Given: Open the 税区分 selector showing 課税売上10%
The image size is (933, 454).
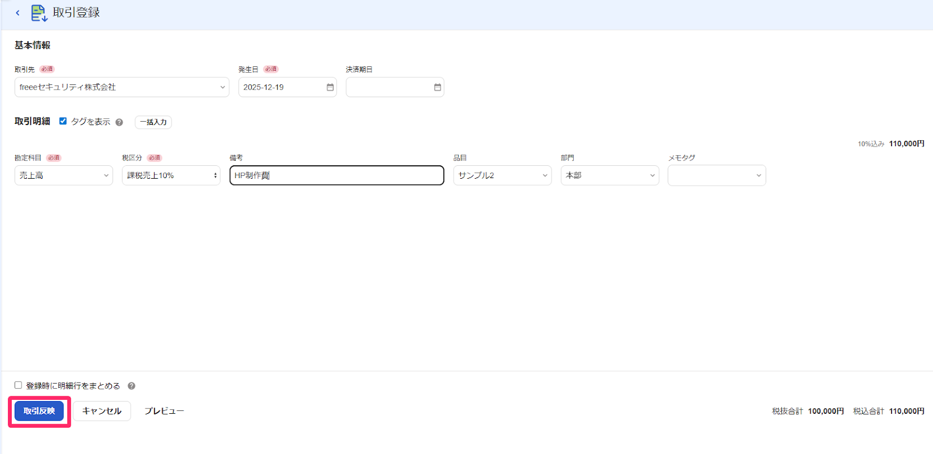Looking at the screenshot, I should (x=171, y=175).
